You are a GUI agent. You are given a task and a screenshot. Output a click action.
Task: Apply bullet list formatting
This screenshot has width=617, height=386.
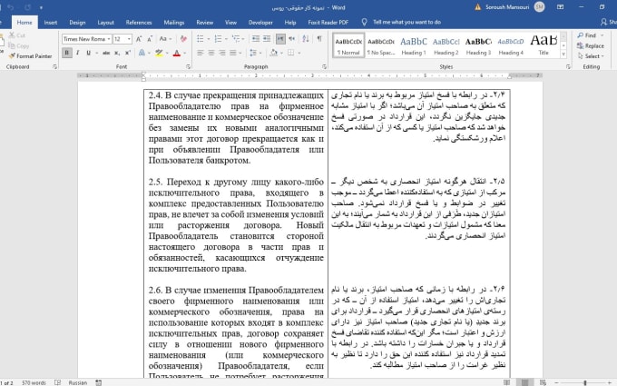point(201,38)
